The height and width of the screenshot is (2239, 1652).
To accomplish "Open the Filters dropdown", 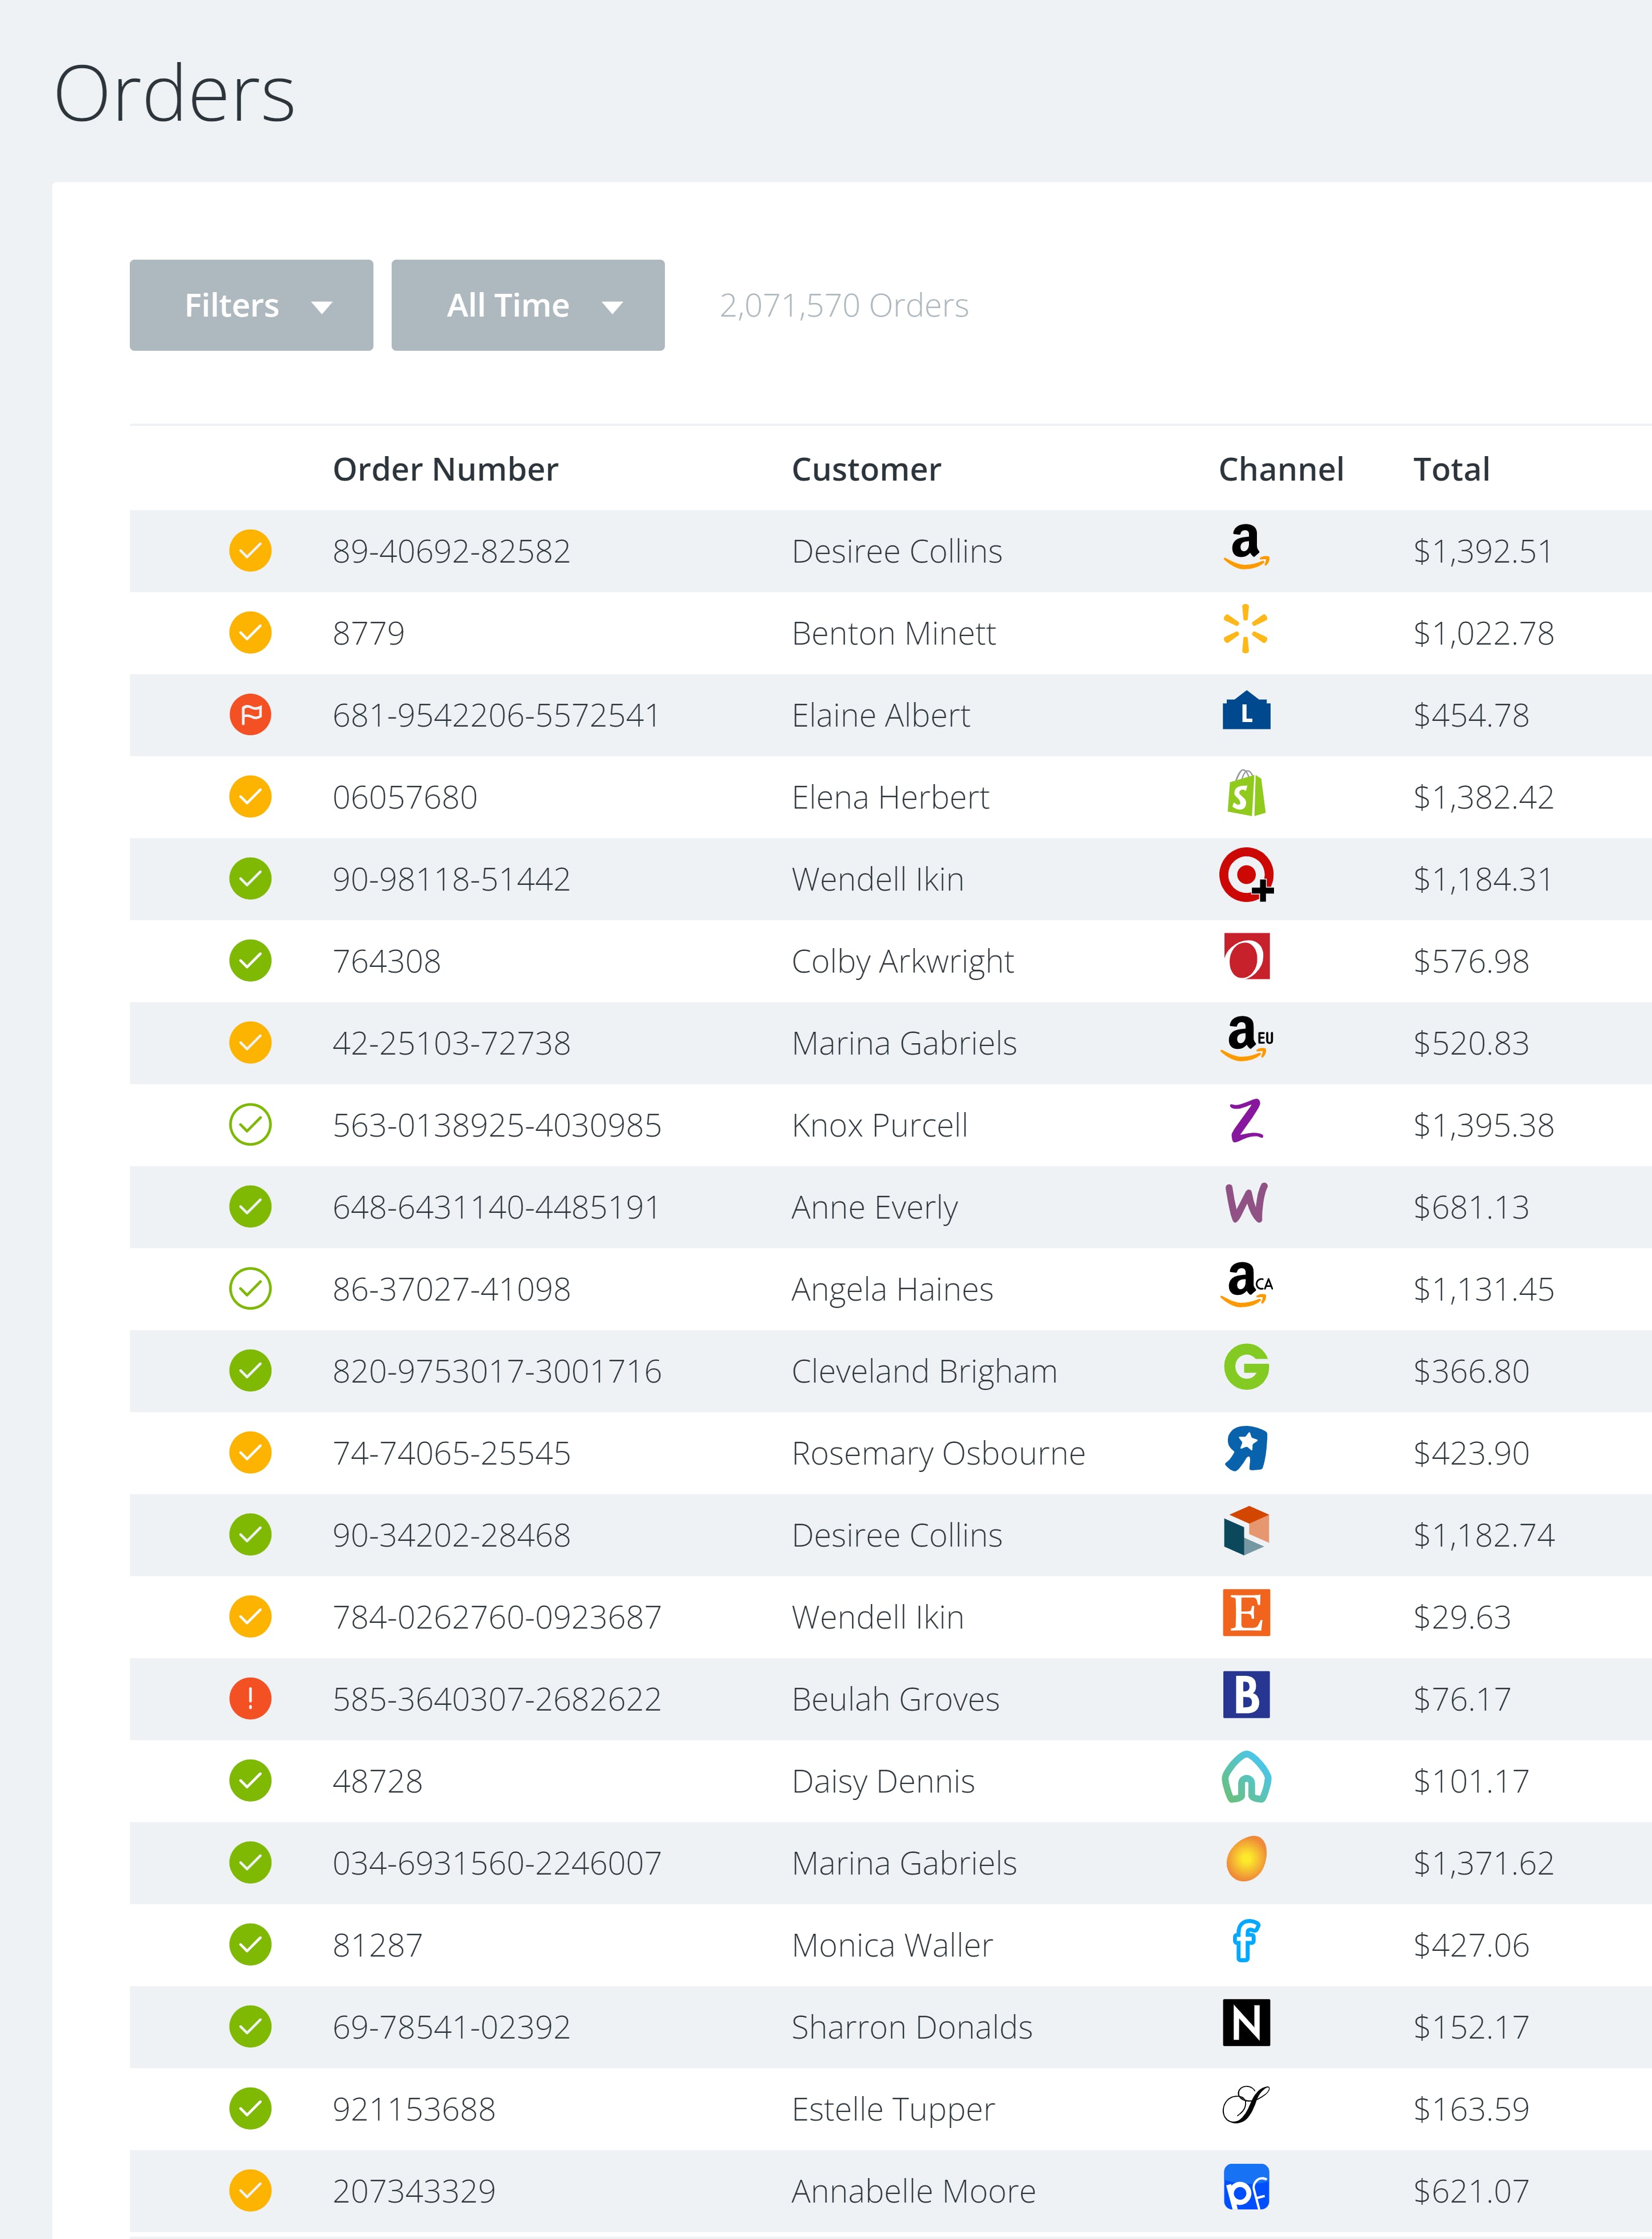I will tap(251, 305).
